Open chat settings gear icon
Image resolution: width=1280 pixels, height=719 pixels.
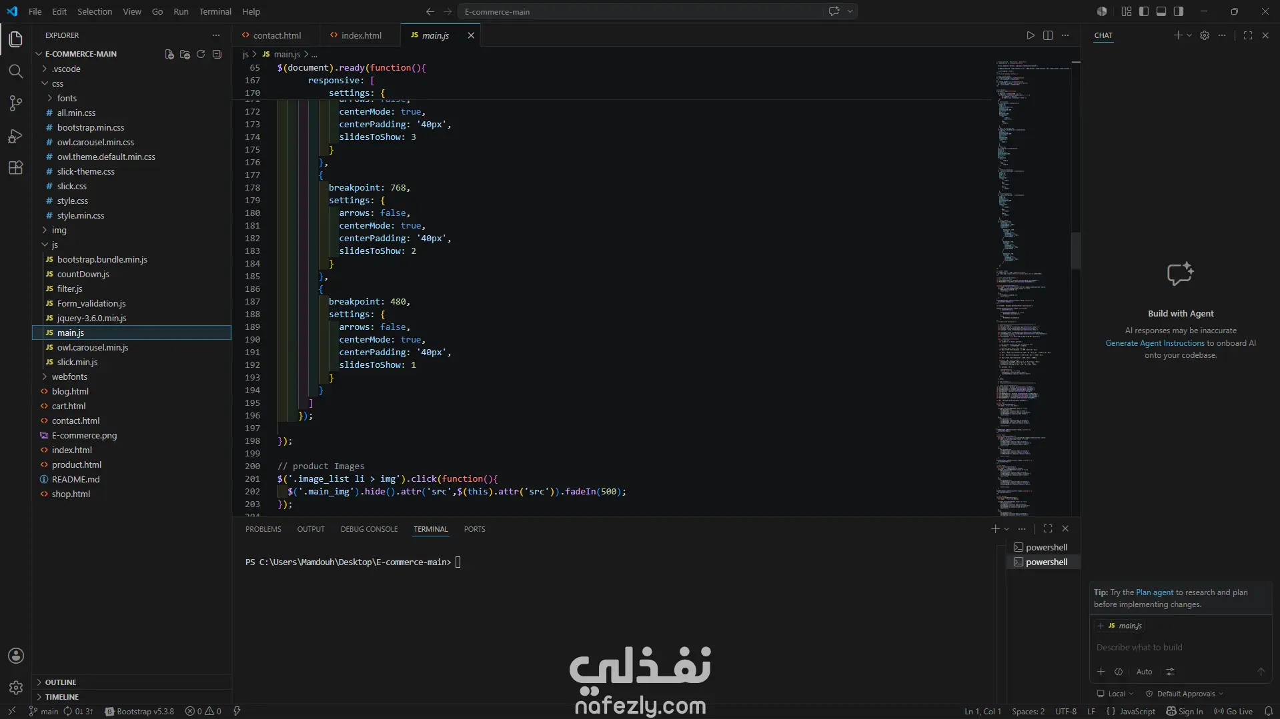[1205, 35]
